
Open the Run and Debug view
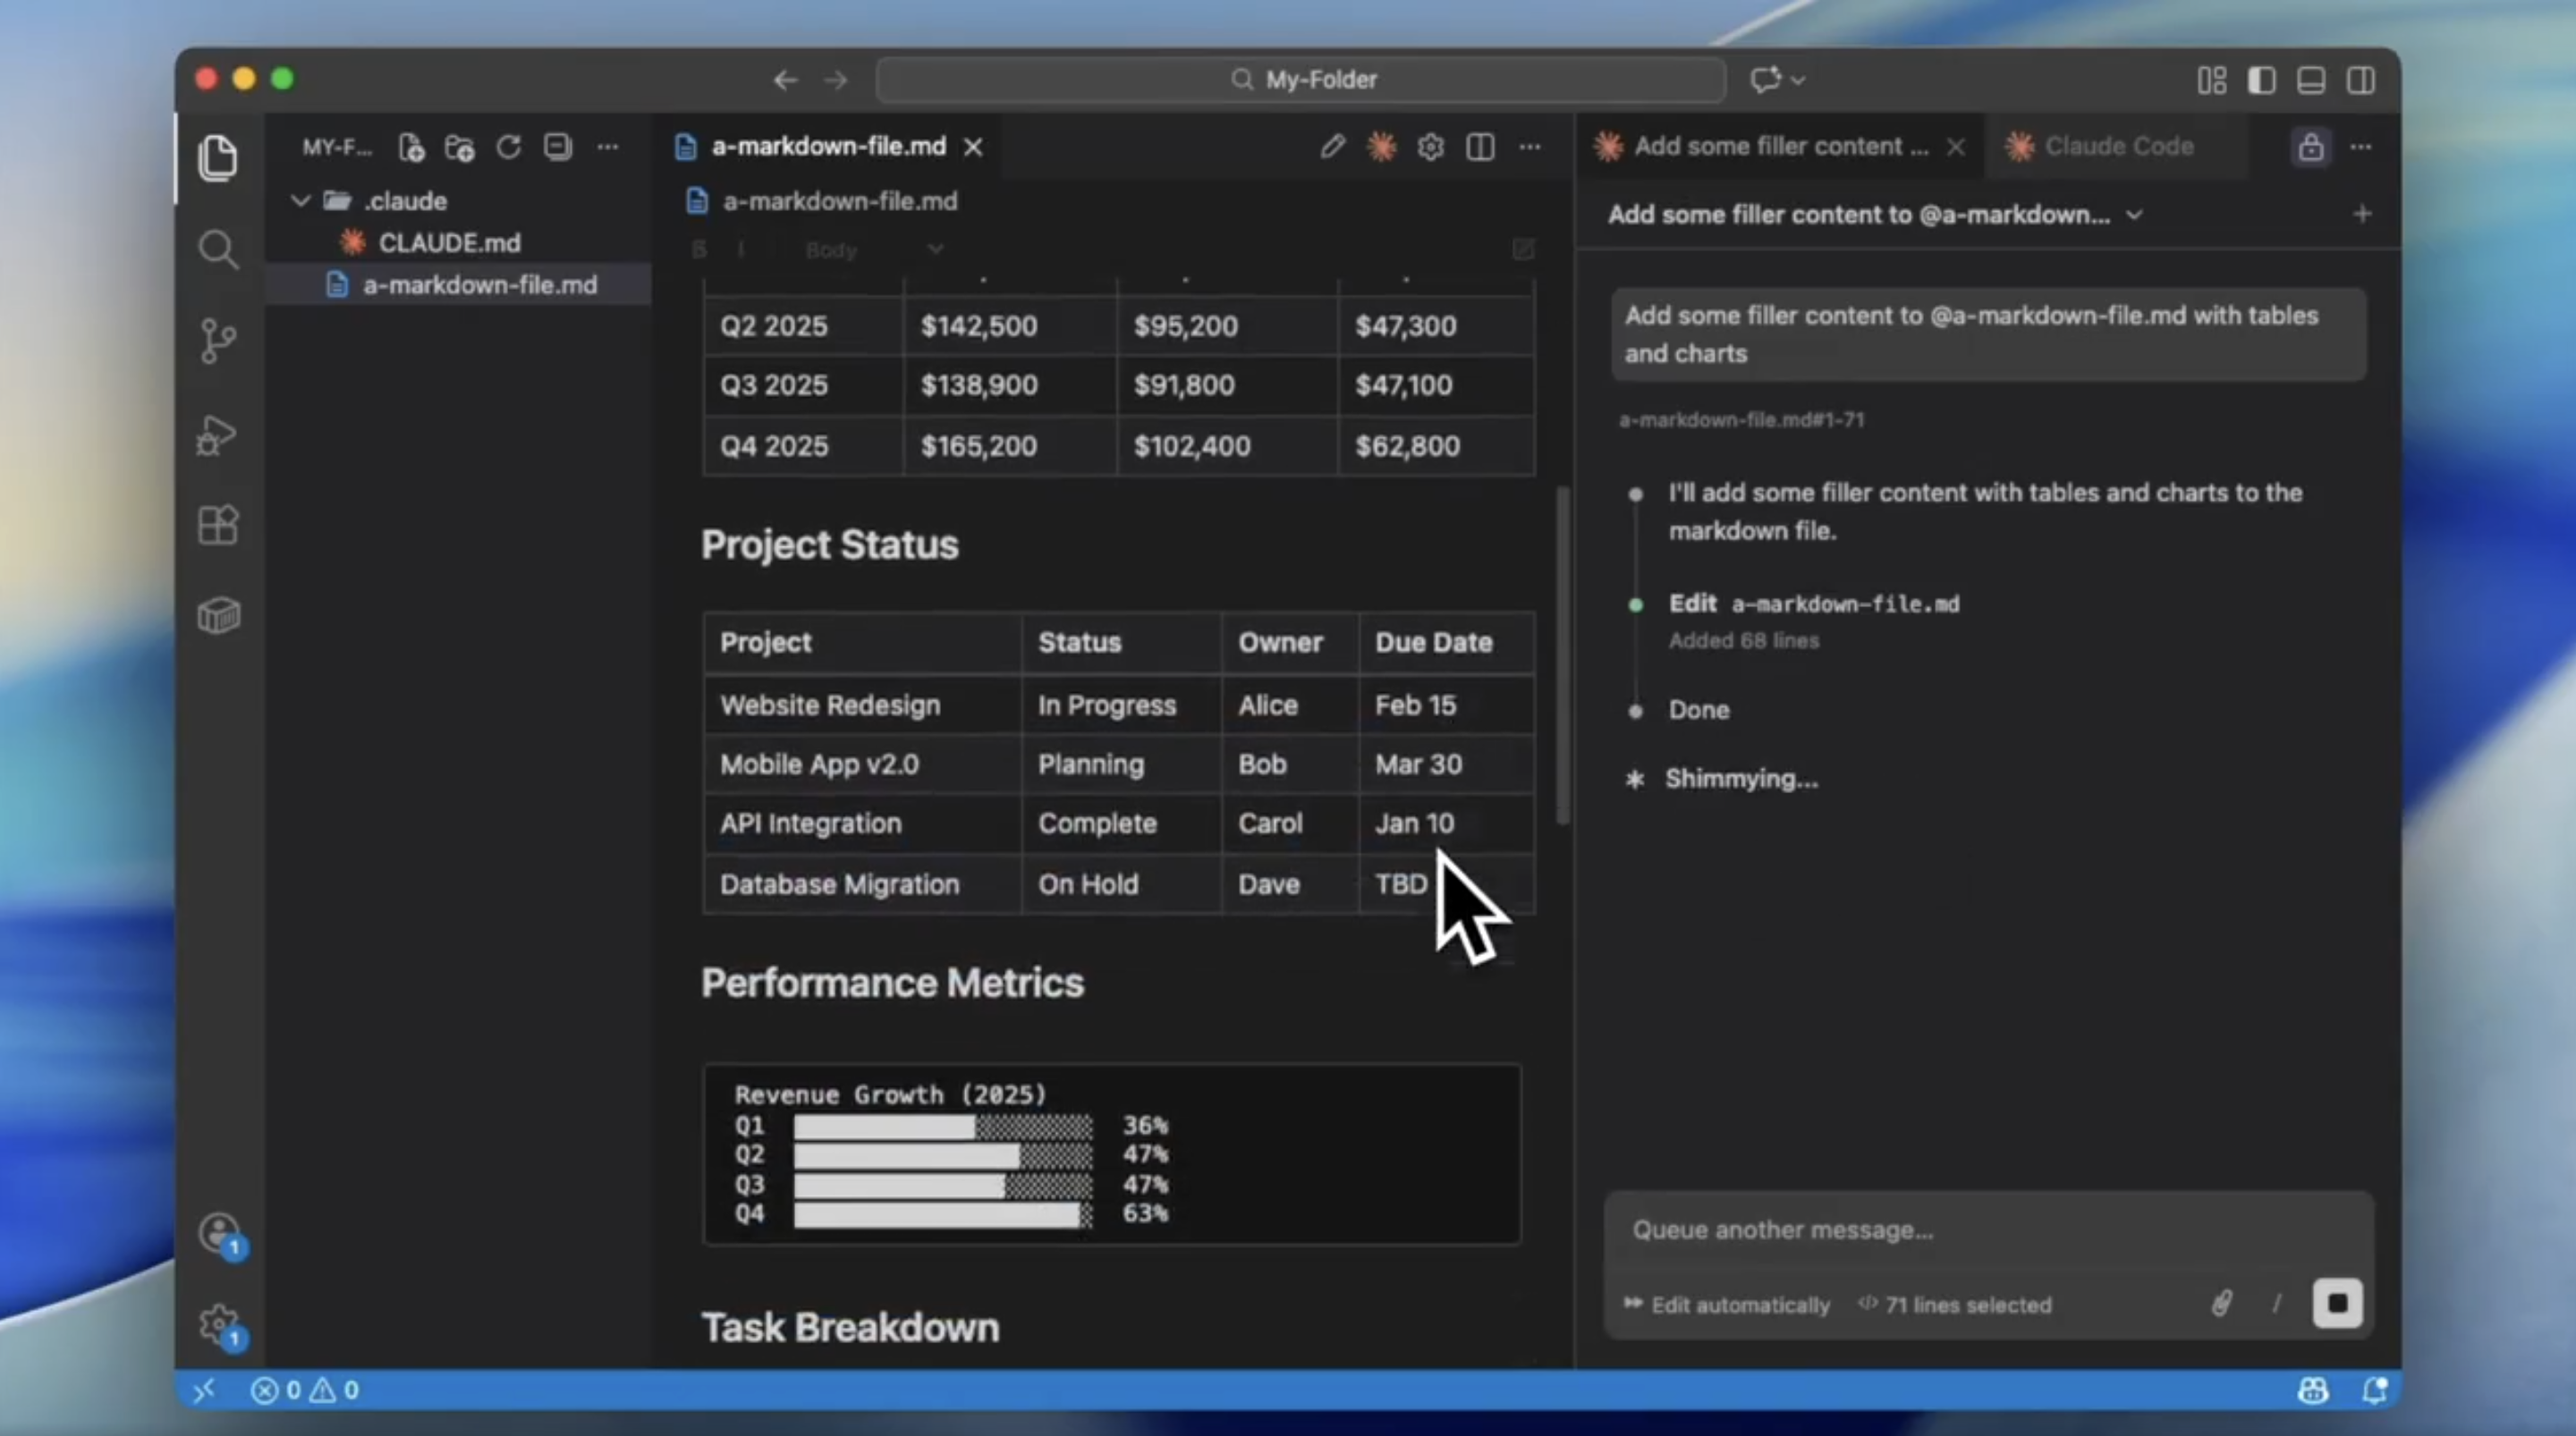pos(218,435)
